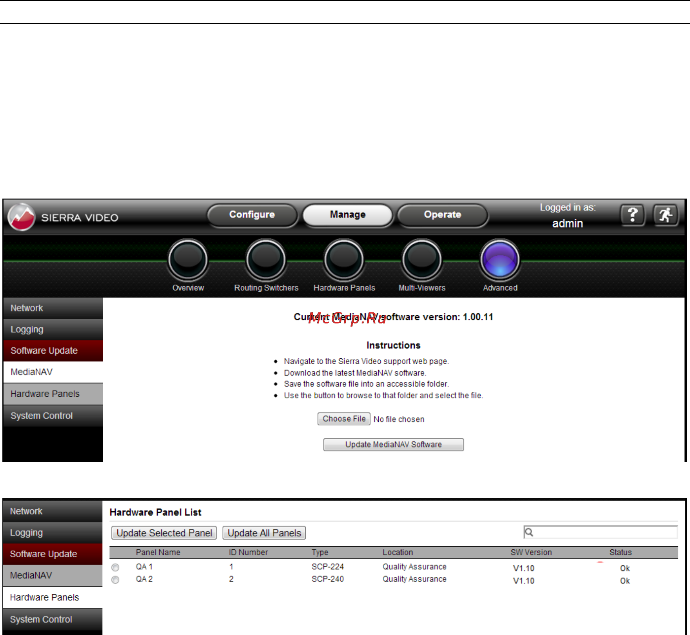This screenshot has height=635, width=690.
Task: Switch to the Operate tab
Action: [x=443, y=215]
